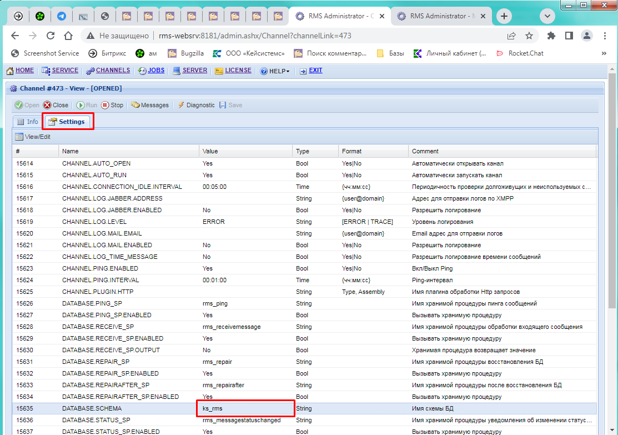Sort by the Type column header
Image resolution: width=618 pixels, height=435 pixels.
315,151
